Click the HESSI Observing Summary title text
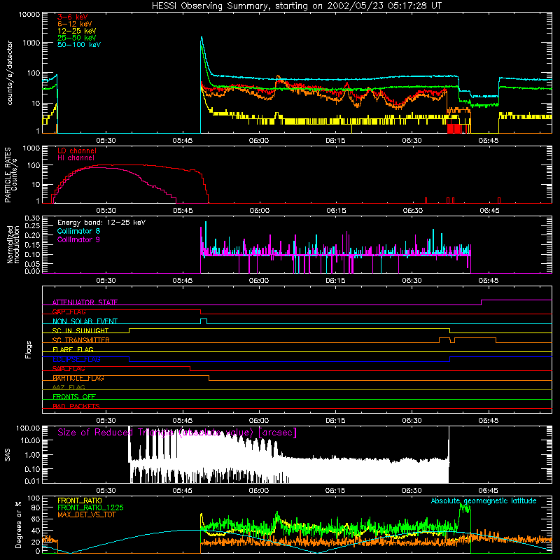560x560 pixels. point(296,6)
